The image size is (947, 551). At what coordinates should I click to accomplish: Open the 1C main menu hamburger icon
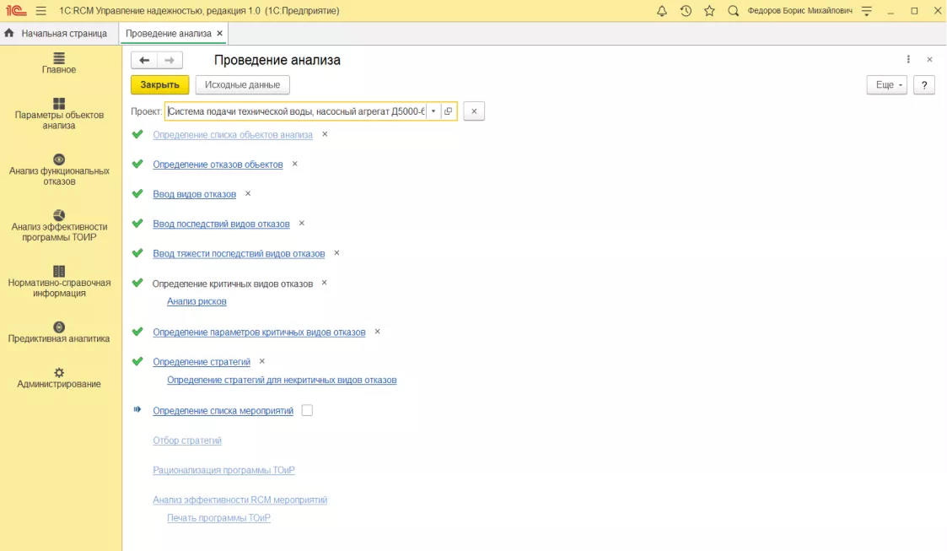coord(40,11)
